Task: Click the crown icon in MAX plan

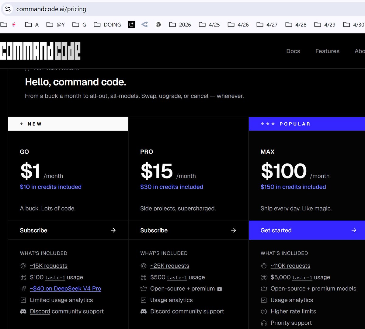Action: [264, 289]
